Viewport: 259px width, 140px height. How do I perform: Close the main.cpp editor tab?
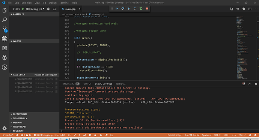(x=80, y=9)
